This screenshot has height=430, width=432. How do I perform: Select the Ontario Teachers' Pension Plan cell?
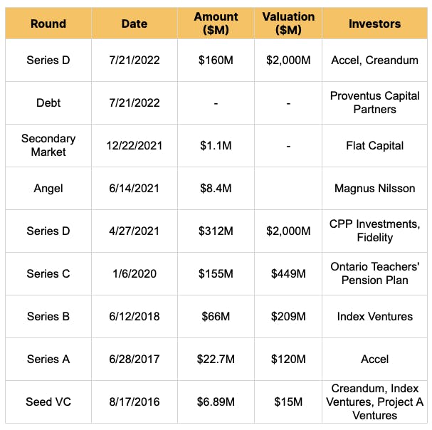point(374,273)
